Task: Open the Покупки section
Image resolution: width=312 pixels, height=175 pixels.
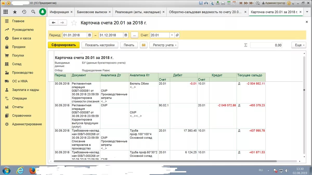Action: click(18, 55)
